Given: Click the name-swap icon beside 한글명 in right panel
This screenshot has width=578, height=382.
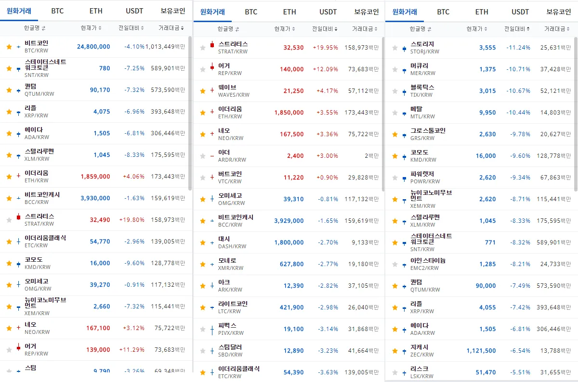Looking at the screenshot, I should click(x=429, y=29).
